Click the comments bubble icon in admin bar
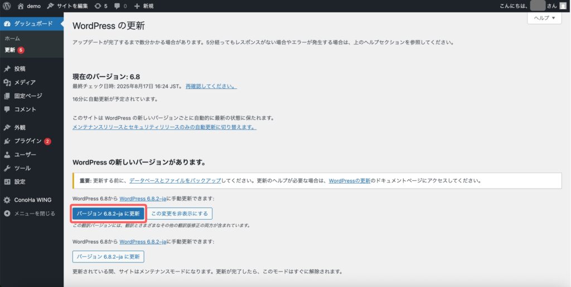This screenshot has width=571, height=287. [x=117, y=6]
